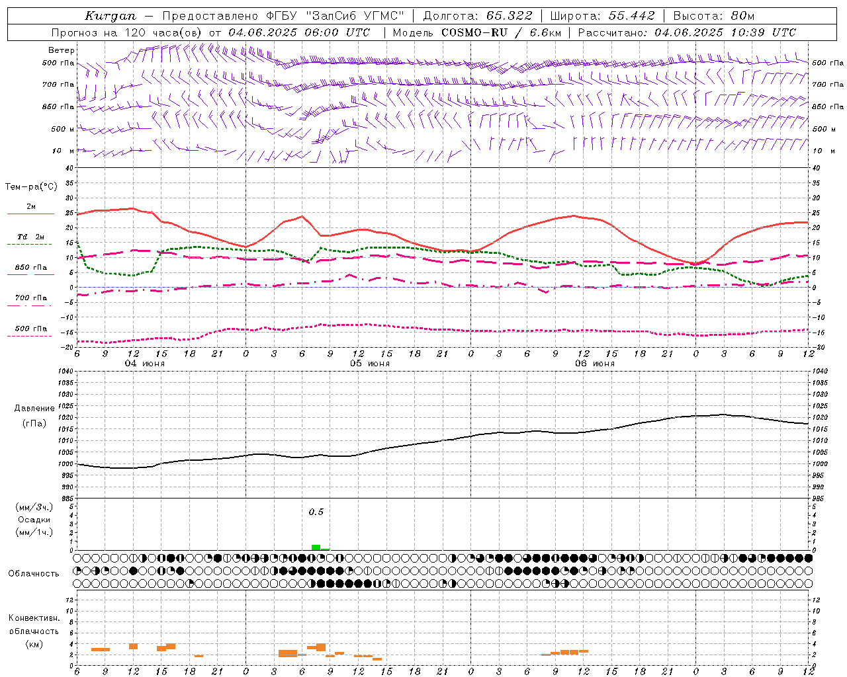
Task: Click the computed time "Рассчитано: 04.06.2025 10:39 UTC"
Action: coord(687,32)
